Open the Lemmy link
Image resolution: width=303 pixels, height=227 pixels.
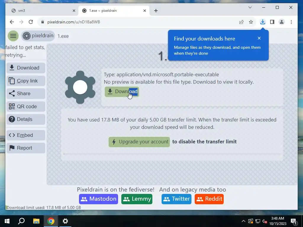137,199
